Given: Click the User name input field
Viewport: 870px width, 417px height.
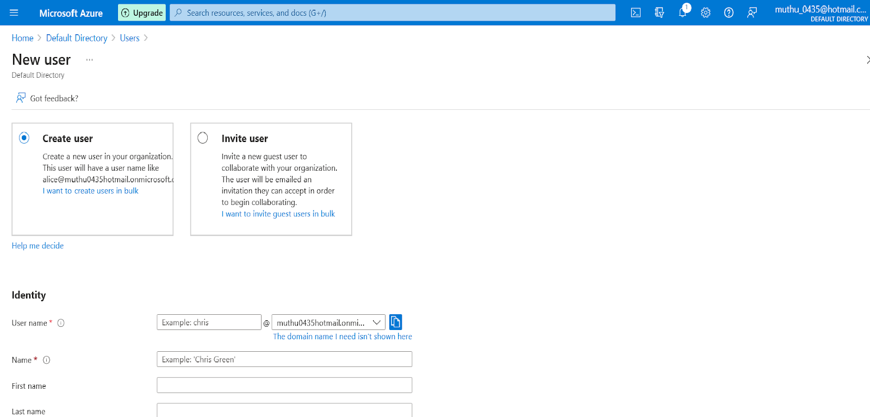Looking at the screenshot, I should [209, 322].
